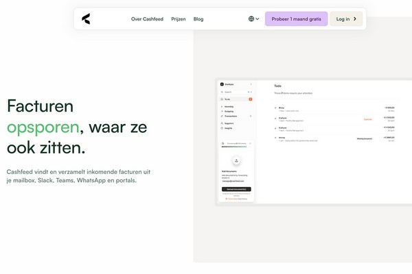Viewport: 412px width, 274px height.
Task: Open the workspace switcher arrows in preview
Action: coord(251,84)
